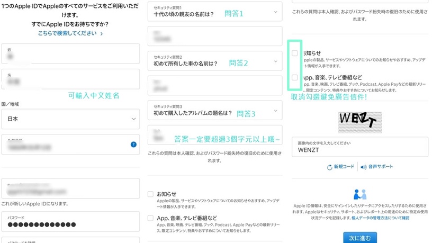Click the speaker icon for 音声サポート
Image resolution: width=432 pixels, height=243 pixels.
point(364,167)
